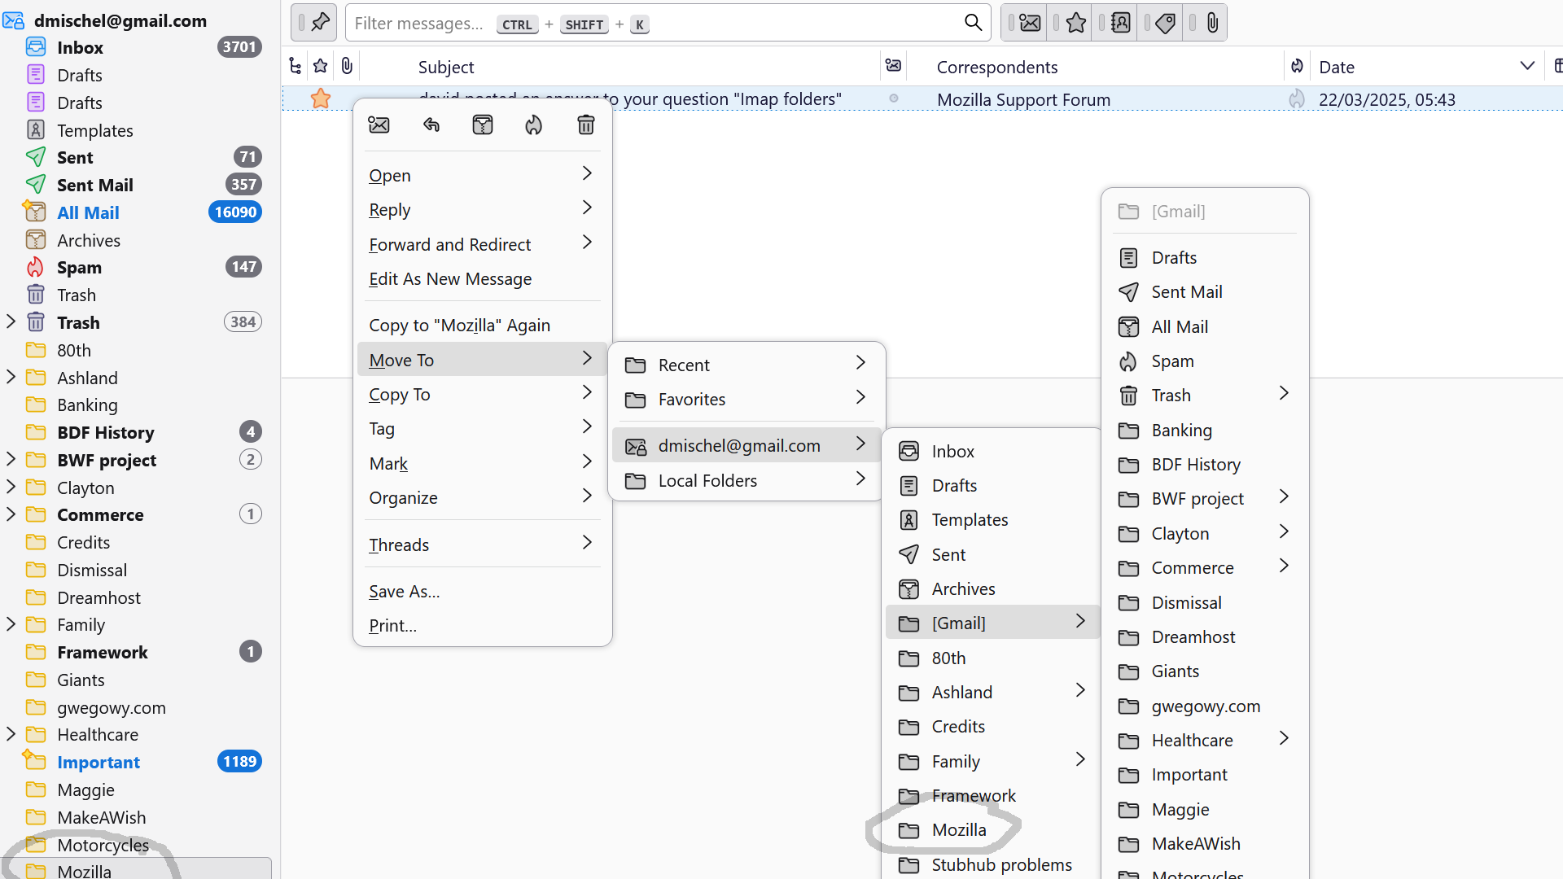Expand the Favorites folders submenu
Image resolution: width=1563 pixels, height=879 pixels.
coord(746,399)
